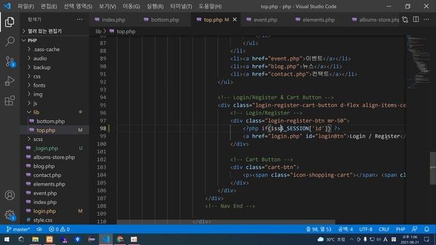Switch to the albums-store.php tab
This screenshot has width=436, height=245.
coord(375,20)
